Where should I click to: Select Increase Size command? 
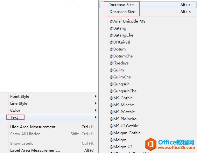coord(148,5)
